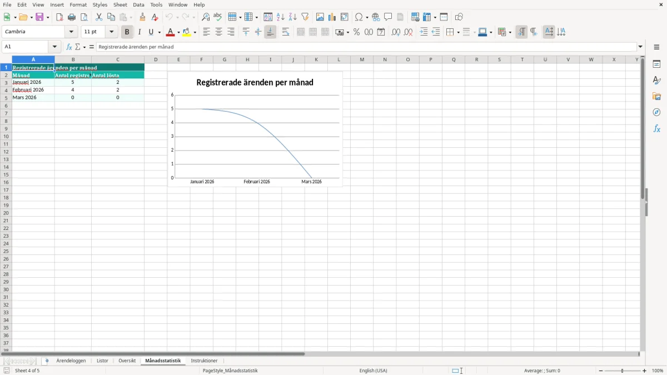667x375 pixels.
Task: Click the Sidebar Settings menu button
Action: [656, 48]
